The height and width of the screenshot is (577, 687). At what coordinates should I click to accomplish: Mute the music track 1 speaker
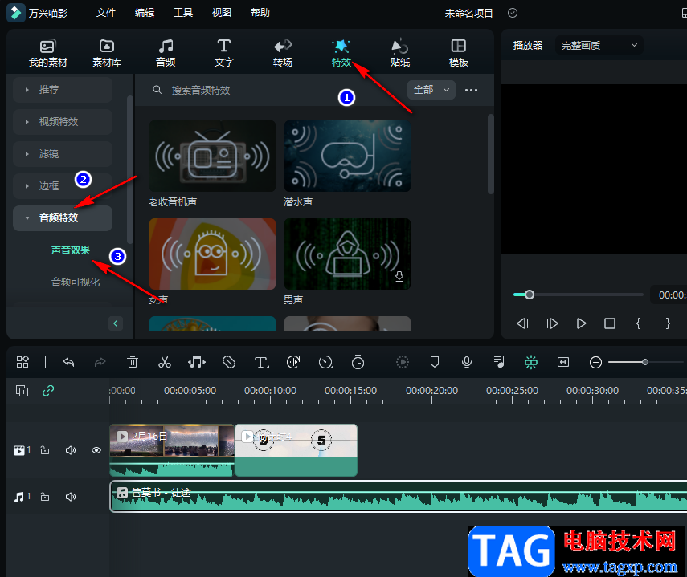[71, 497]
